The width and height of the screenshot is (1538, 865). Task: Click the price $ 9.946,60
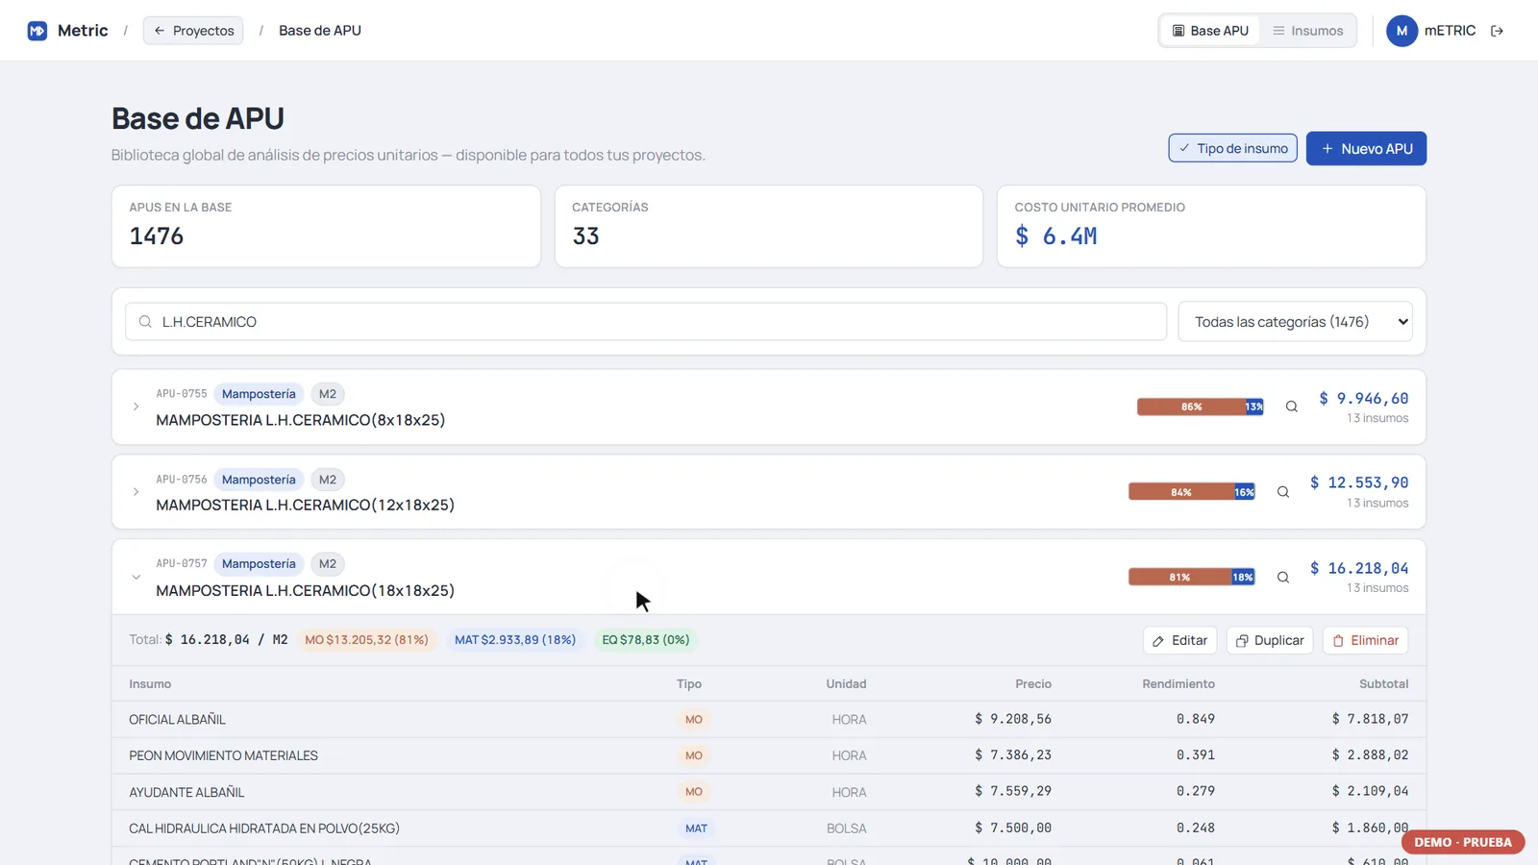tap(1364, 398)
